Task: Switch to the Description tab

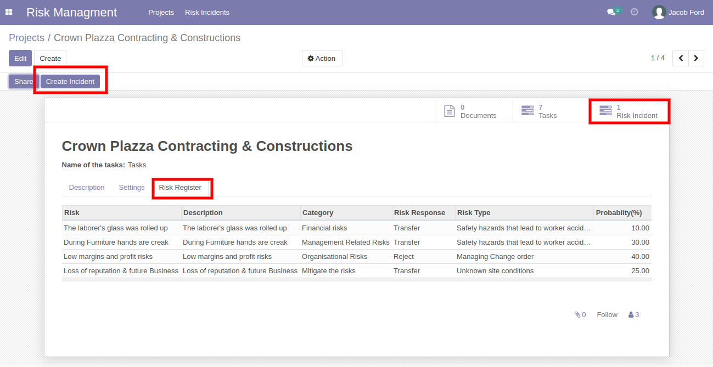Action: (87, 188)
